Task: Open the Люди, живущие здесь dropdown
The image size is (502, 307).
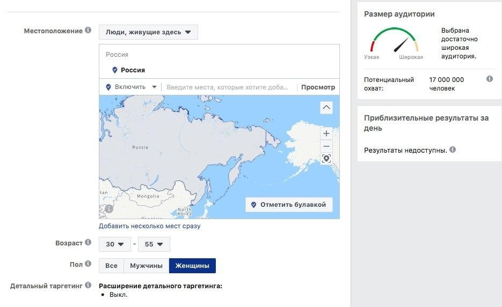Action: (x=148, y=32)
